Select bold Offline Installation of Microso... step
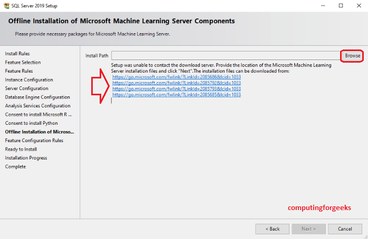Screen dimensions: 368x239 (40, 132)
